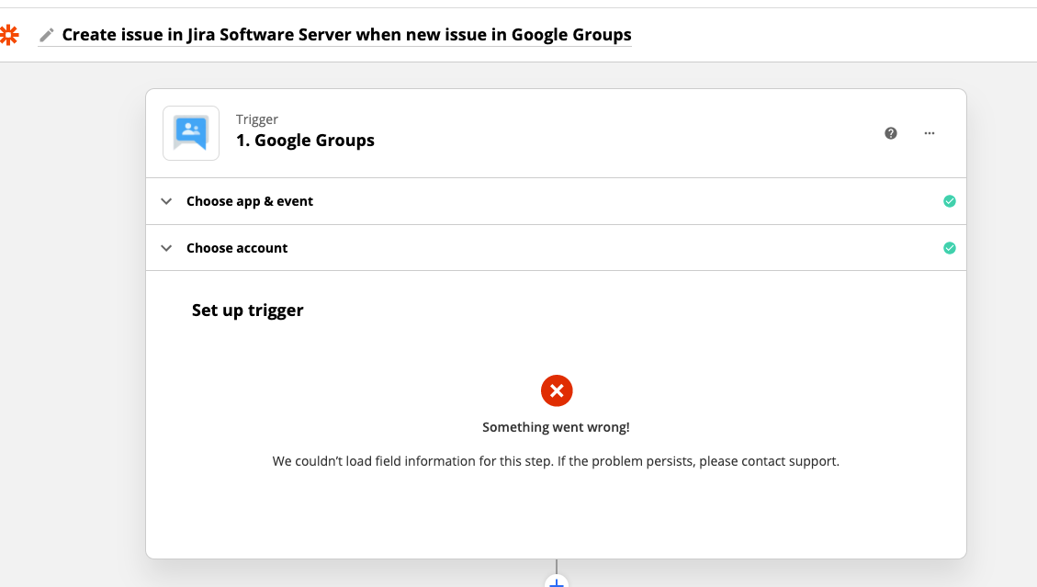Open the help question mark icon
This screenshot has height=587, width=1037.
click(x=891, y=133)
